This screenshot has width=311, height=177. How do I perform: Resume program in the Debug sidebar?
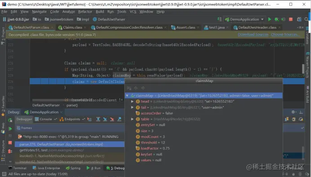coord(10,129)
